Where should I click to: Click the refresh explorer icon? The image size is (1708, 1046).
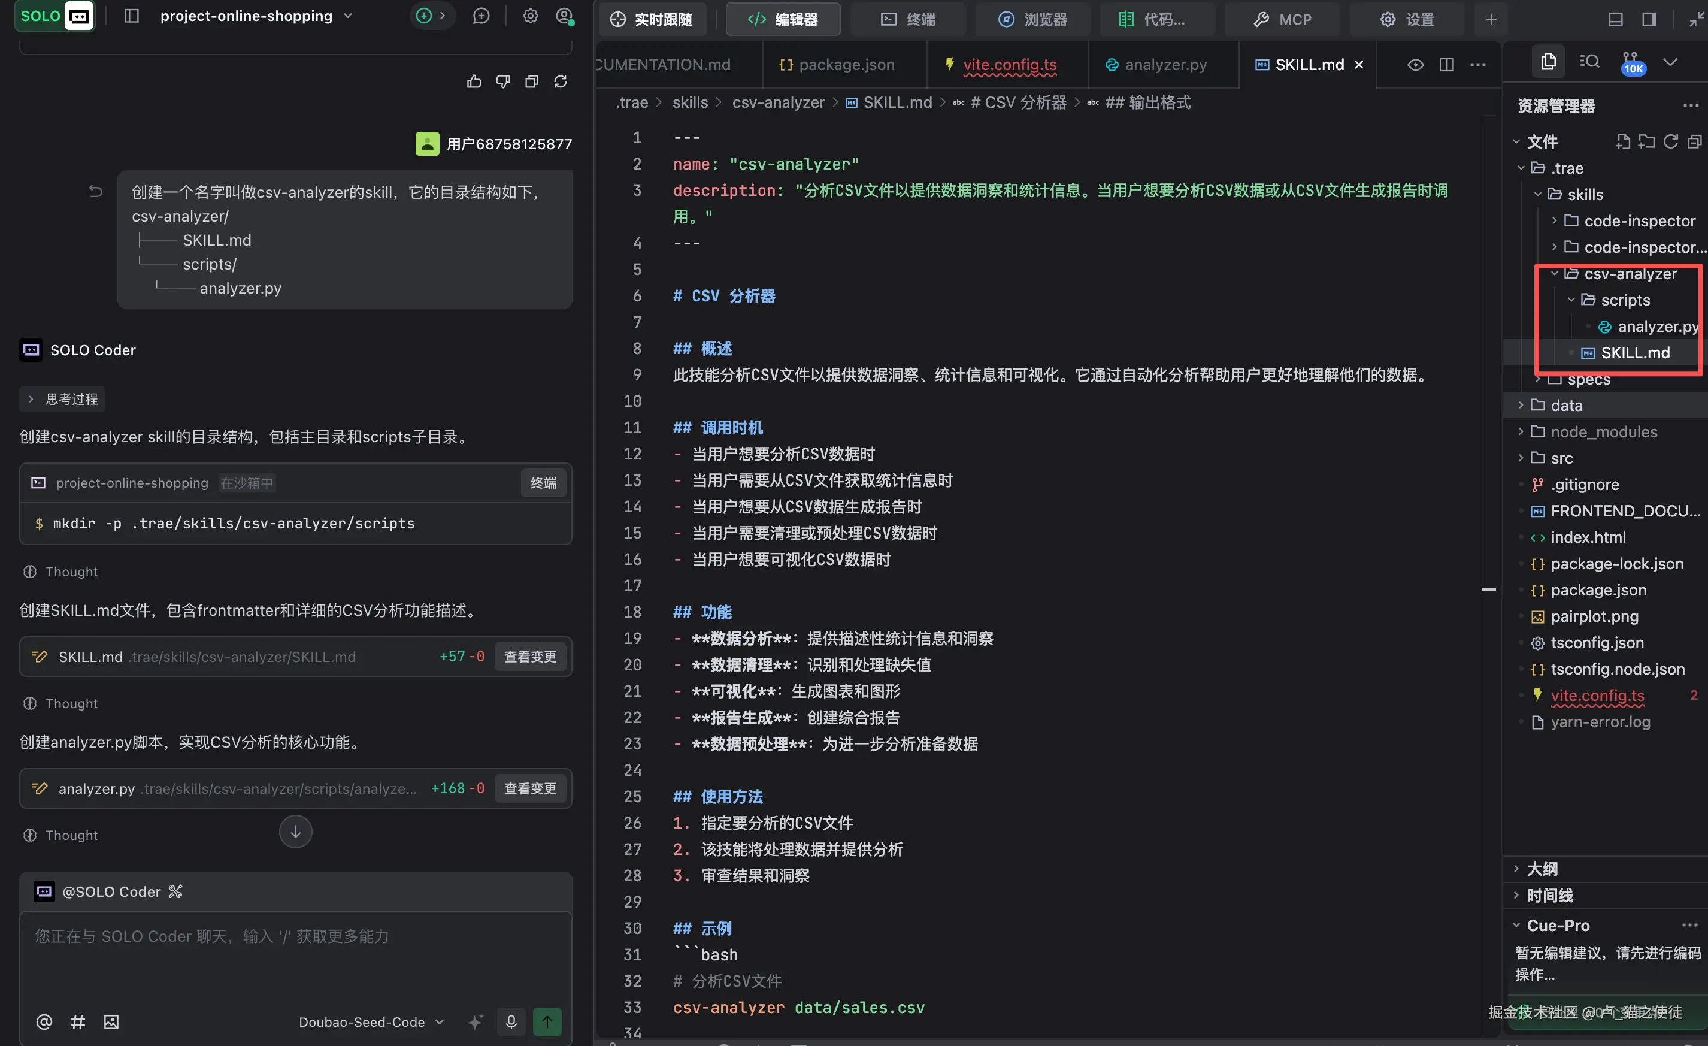pos(1670,141)
